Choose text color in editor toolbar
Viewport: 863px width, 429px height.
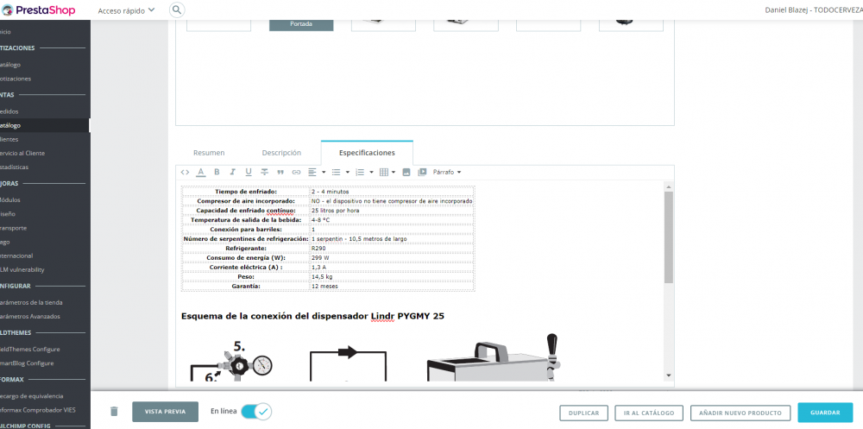coord(201,173)
